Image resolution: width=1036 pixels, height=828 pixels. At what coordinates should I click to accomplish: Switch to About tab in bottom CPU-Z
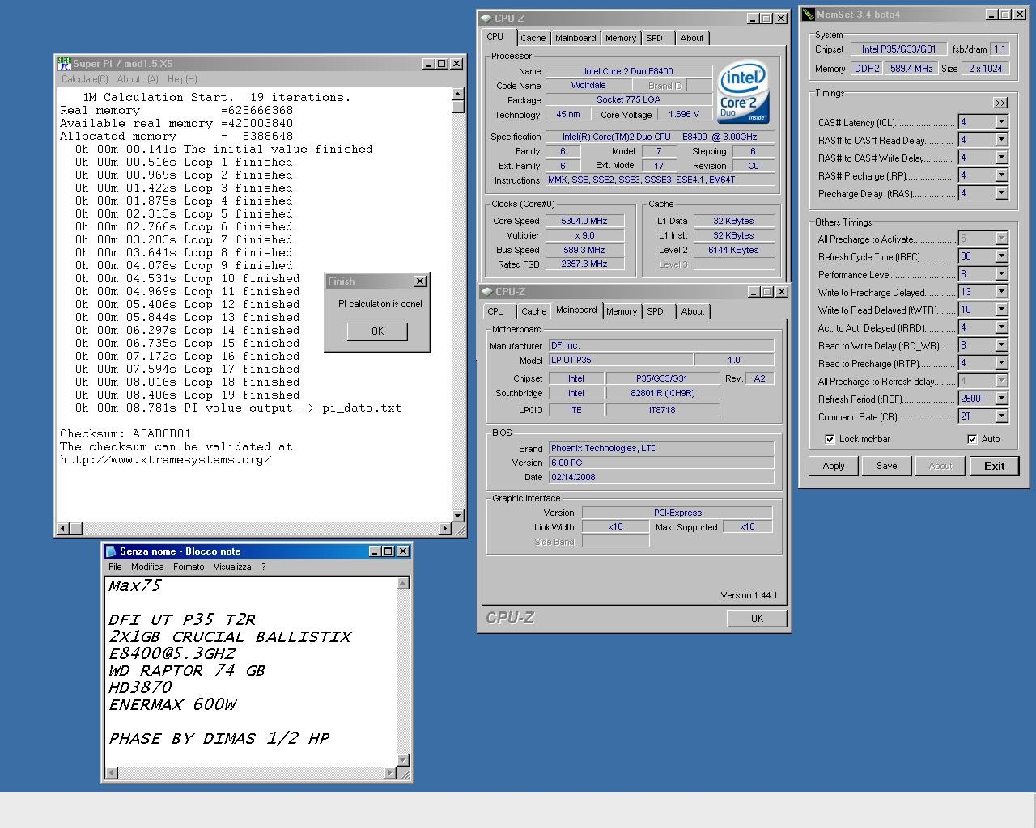coord(693,311)
